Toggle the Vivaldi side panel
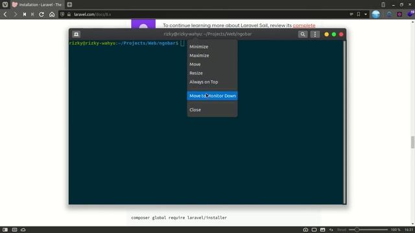 pyautogui.click(x=5, y=230)
